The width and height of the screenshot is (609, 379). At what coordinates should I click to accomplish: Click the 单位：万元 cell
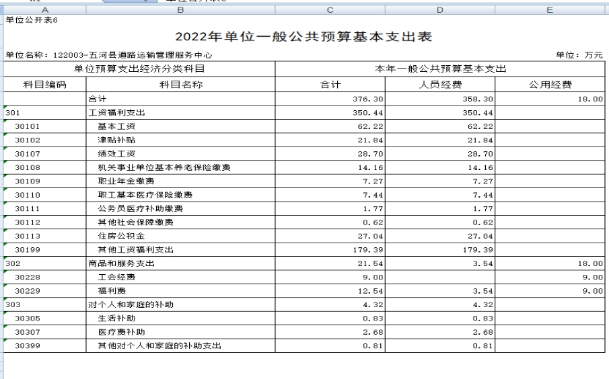579,55
